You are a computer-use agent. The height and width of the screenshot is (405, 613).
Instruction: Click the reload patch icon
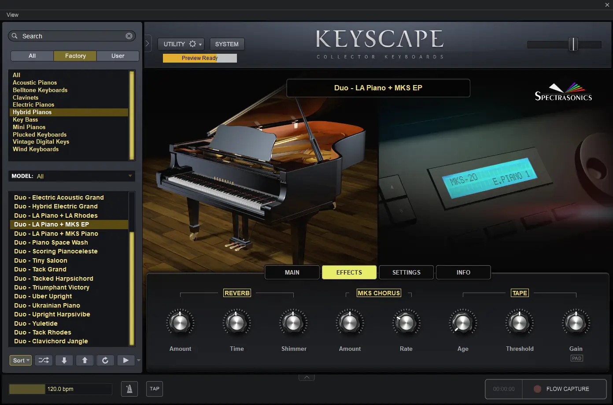point(105,360)
